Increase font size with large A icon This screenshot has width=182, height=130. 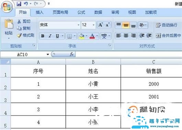pyautogui.click(x=101, y=25)
